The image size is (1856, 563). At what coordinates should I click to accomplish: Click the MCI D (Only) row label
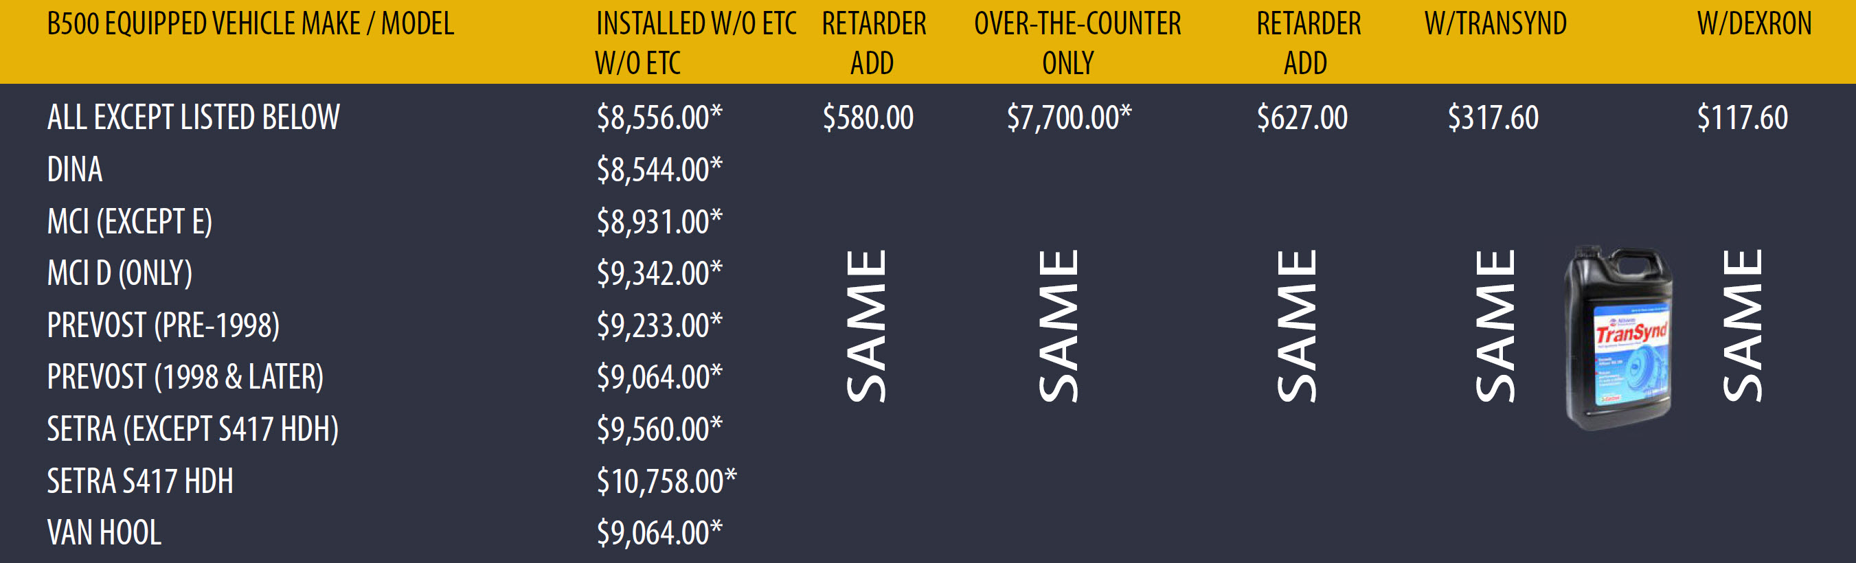120,273
